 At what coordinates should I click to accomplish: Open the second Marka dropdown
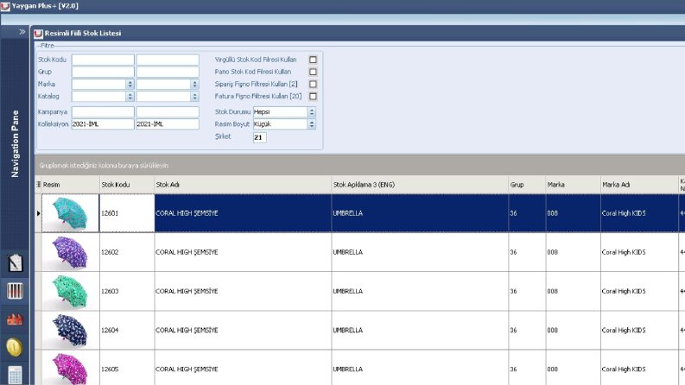pyautogui.click(x=194, y=84)
